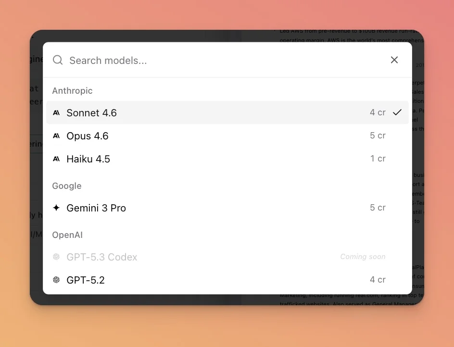Click the 1 cr cost for Haiku 4.5
This screenshot has width=454, height=347.
click(378, 159)
